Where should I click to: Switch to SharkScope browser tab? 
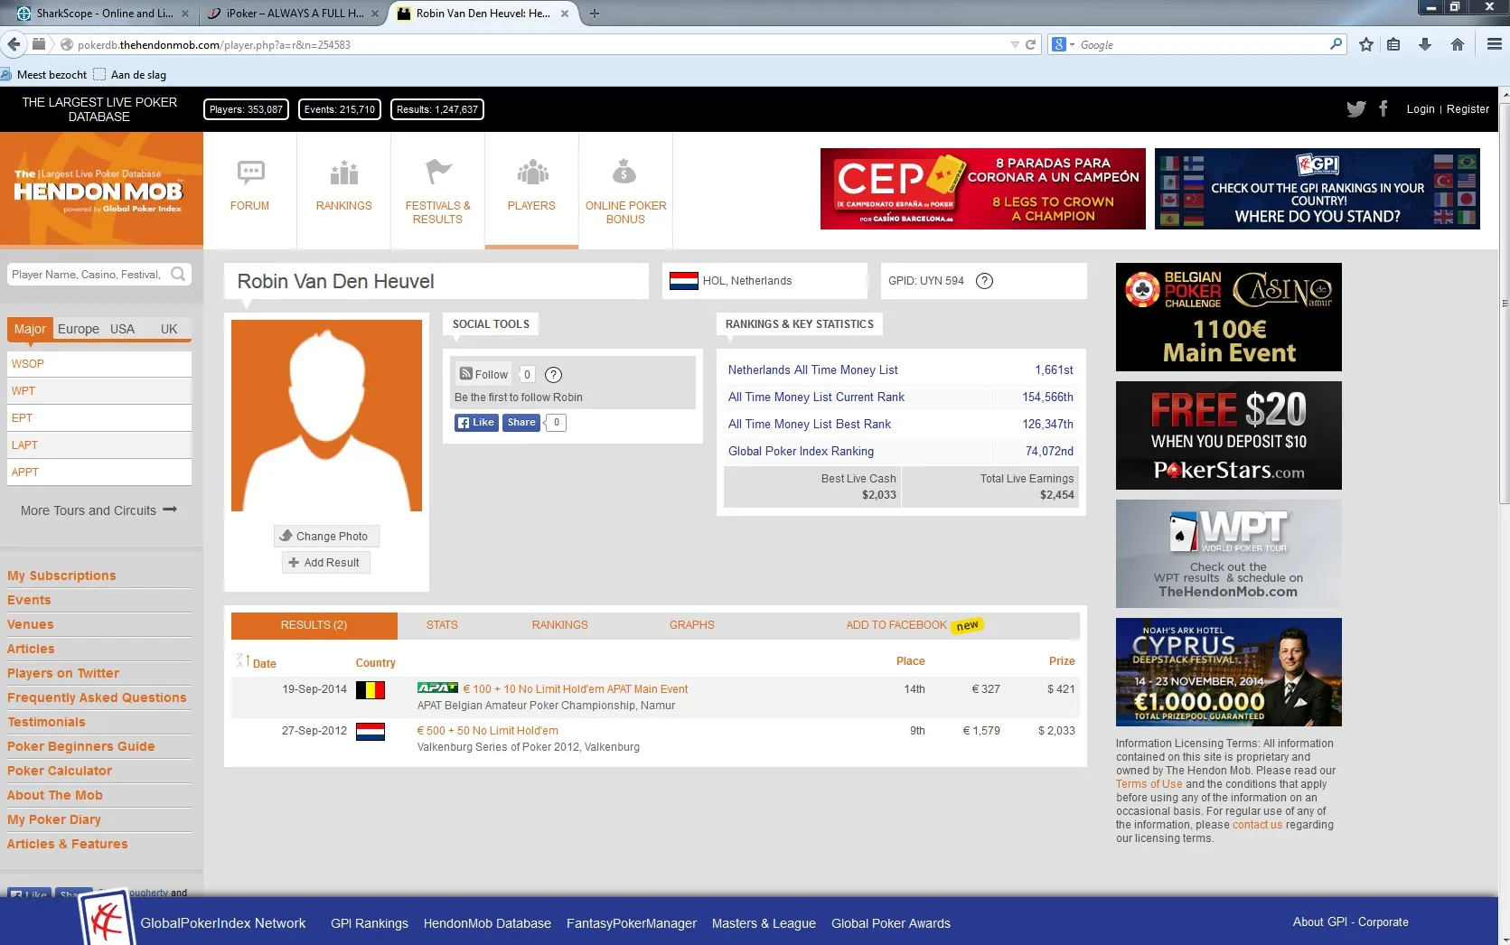(103, 14)
